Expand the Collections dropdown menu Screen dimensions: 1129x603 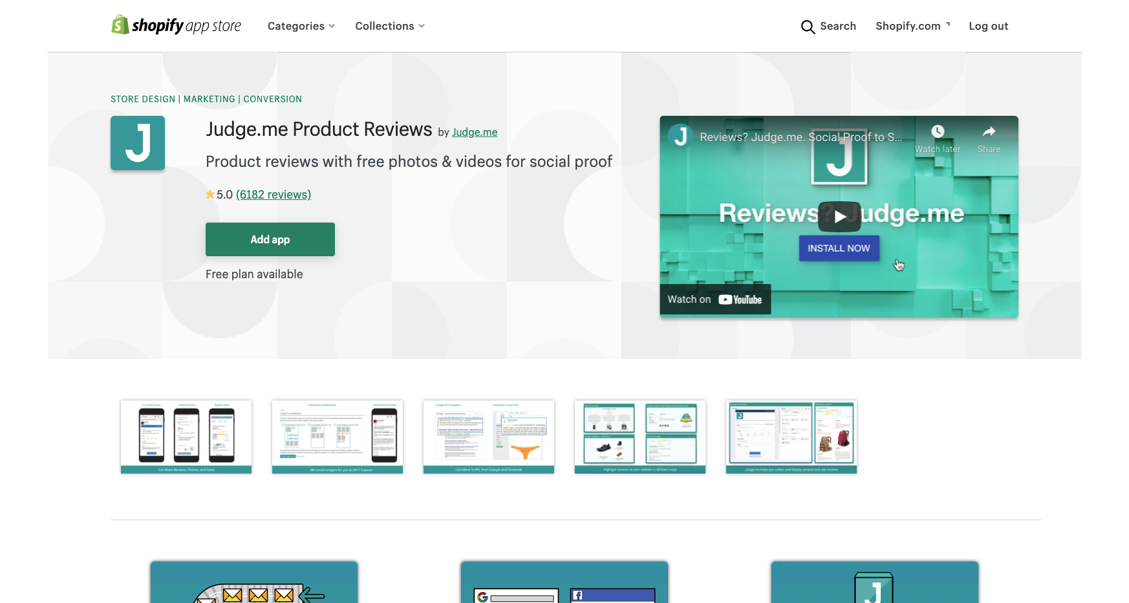coord(390,26)
